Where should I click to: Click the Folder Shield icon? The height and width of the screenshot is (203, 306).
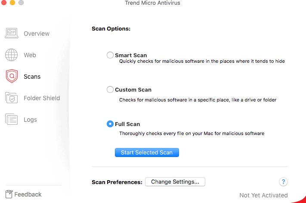click(11, 98)
